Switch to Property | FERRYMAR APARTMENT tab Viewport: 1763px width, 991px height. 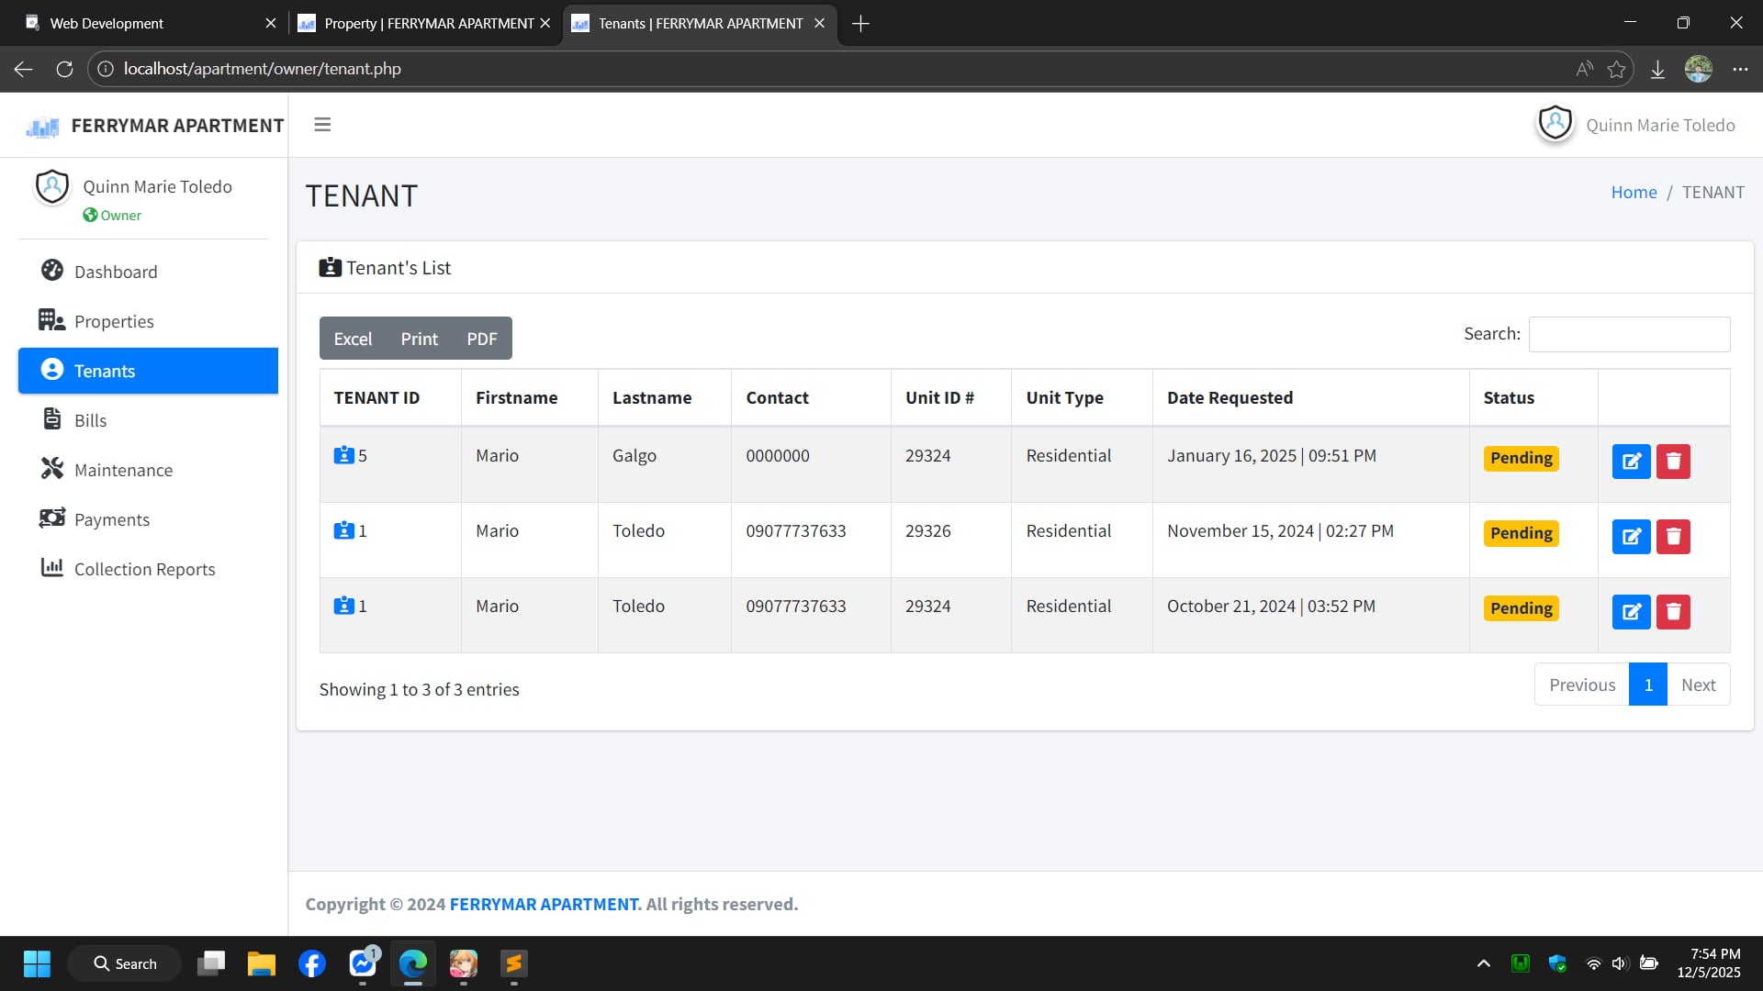(x=428, y=23)
